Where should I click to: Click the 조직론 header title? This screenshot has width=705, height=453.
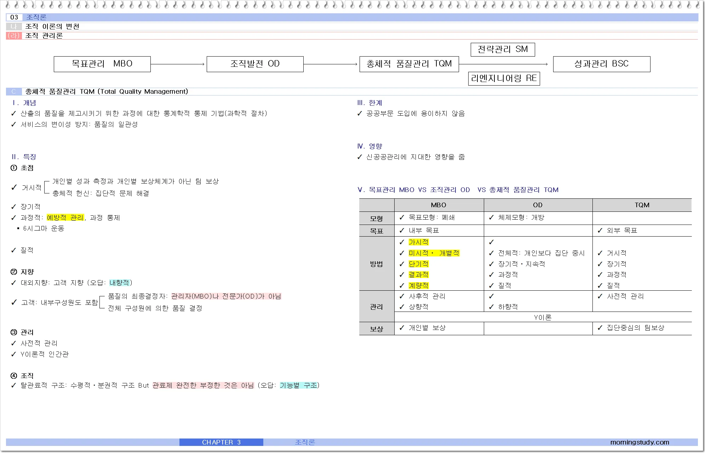[x=36, y=17]
